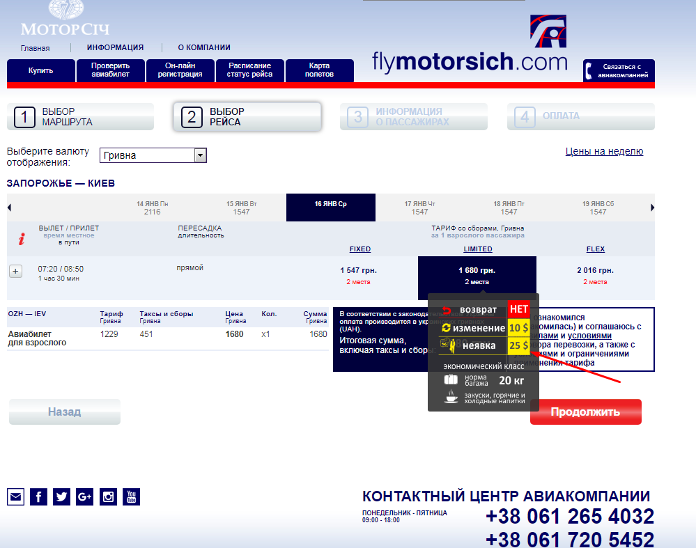Click the yellow 25 $ no-show fee
The image size is (696, 548).
coord(518,345)
